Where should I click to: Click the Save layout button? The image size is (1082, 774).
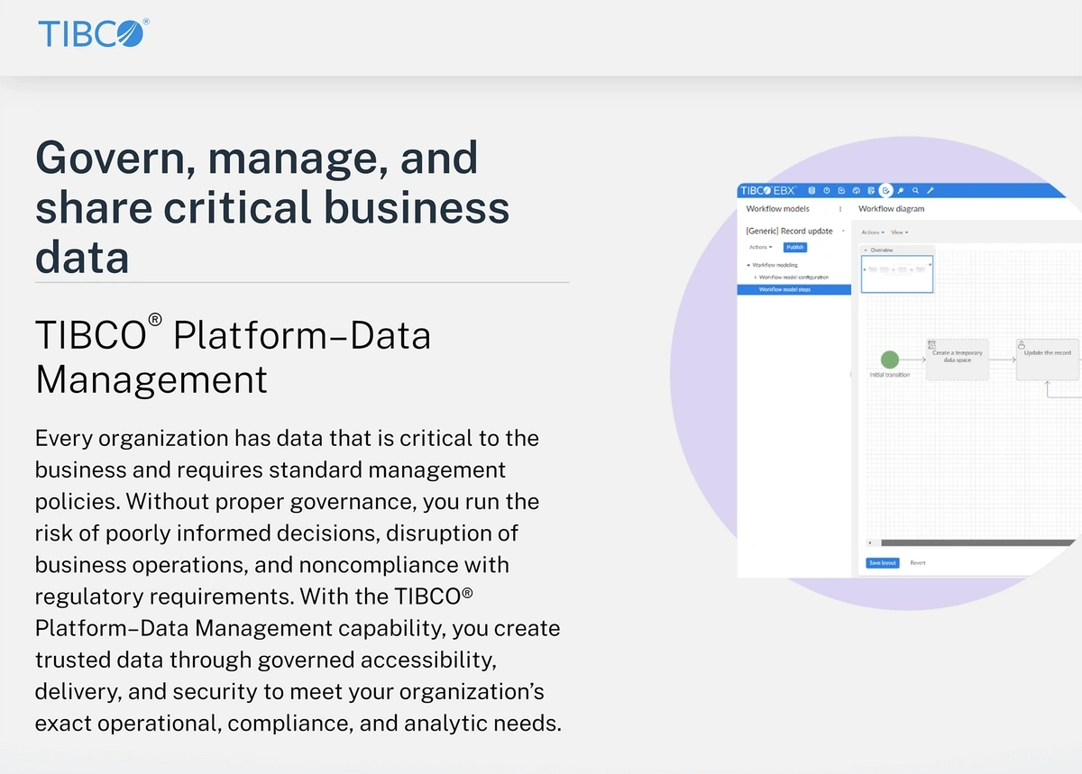click(883, 562)
